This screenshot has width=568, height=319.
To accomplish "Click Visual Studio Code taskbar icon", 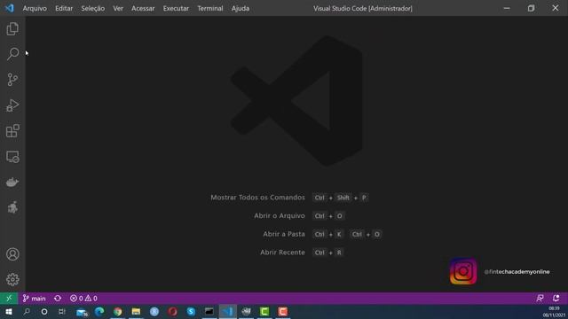I will pyautogui.click(x=228, y=311).
